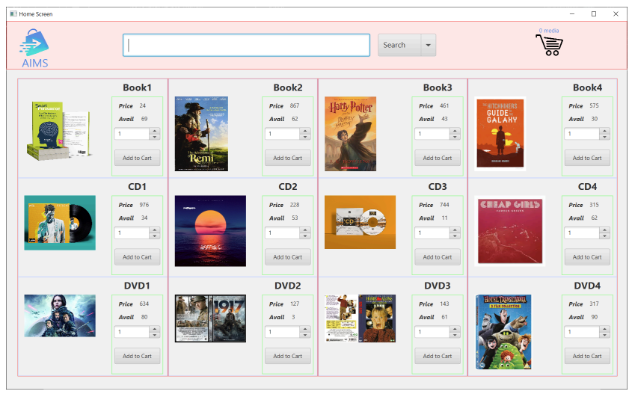The height and width of the screenshot is (397, 632).
Task: Click the Book2 price value 867
Action: 294,105
